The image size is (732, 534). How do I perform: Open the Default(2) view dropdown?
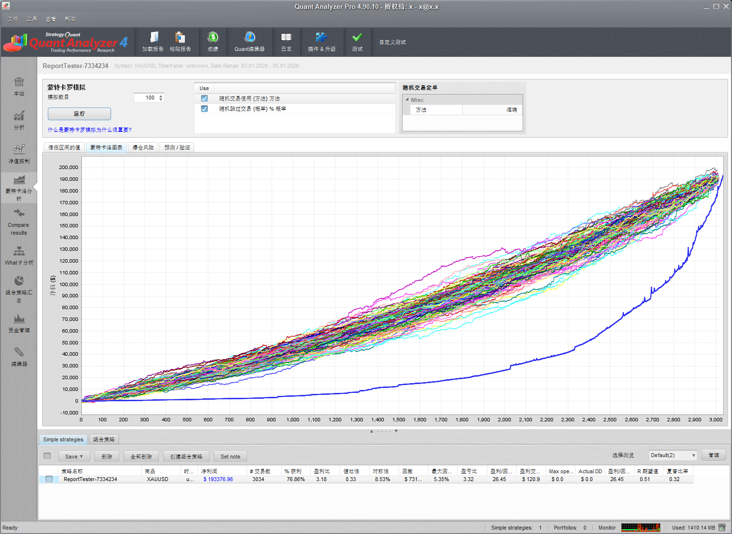click(673, 456)
